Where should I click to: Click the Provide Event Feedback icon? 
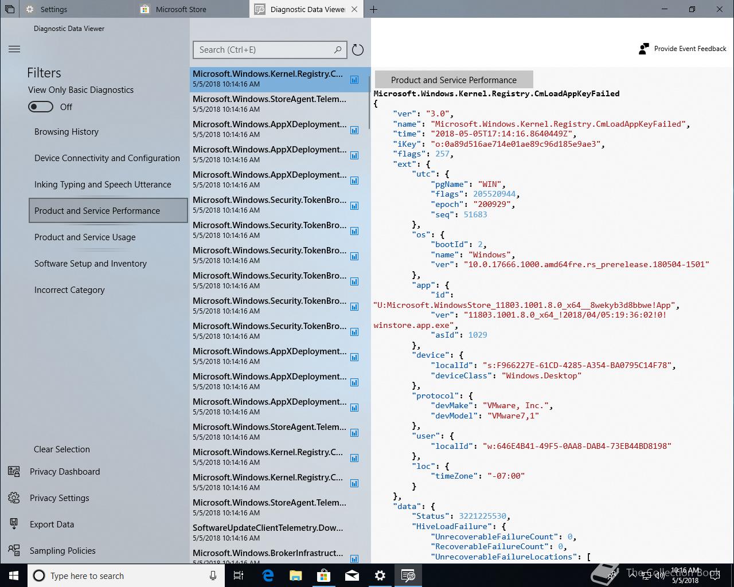click(644, 49)
